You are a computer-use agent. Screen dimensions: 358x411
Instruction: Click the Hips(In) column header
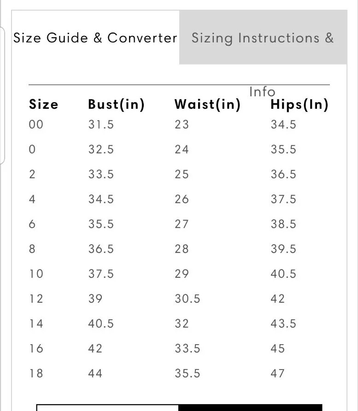point(299,105)
